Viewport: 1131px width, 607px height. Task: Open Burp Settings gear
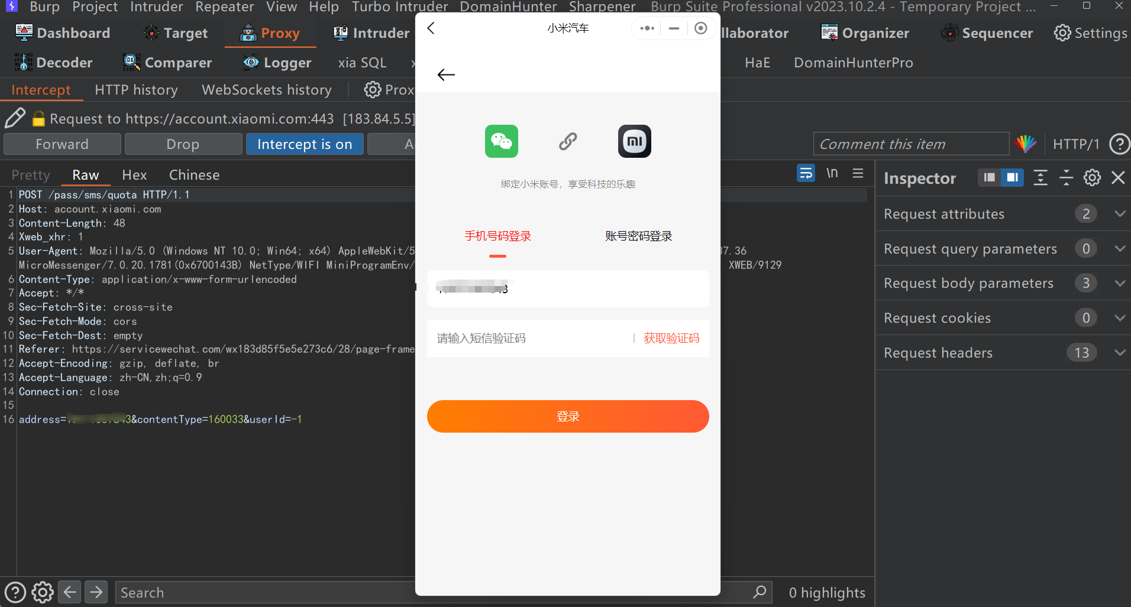click(1062, 33)
